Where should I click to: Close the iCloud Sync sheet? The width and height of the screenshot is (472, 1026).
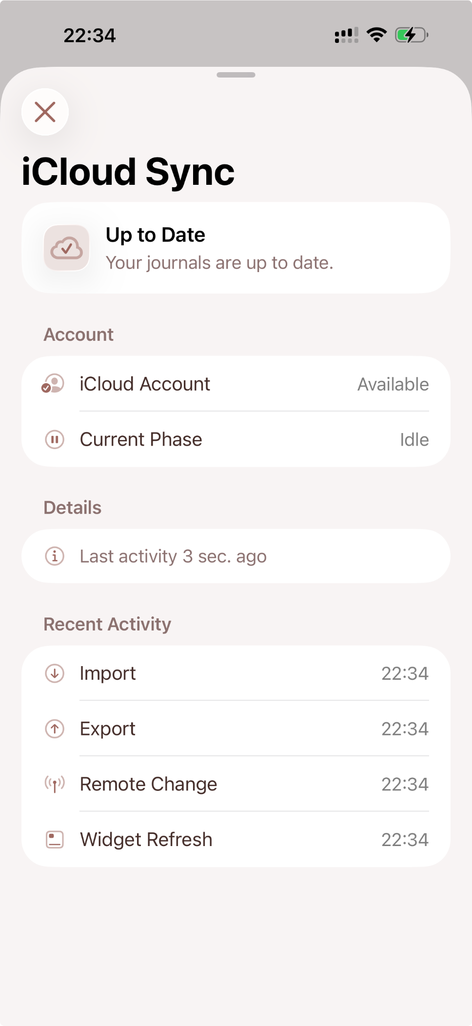[45, 112]
